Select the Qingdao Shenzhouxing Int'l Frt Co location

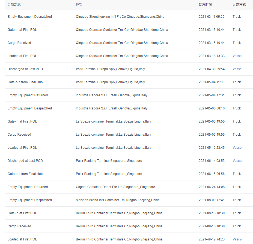click(120, 17)
